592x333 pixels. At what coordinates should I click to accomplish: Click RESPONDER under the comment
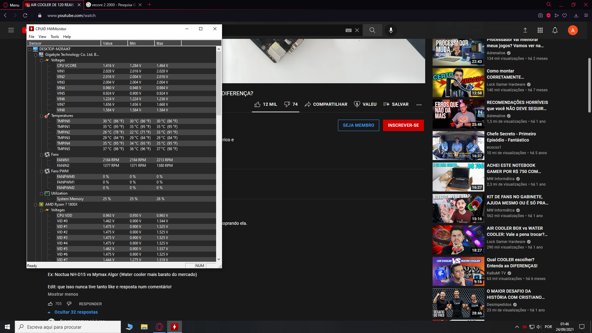90,304
